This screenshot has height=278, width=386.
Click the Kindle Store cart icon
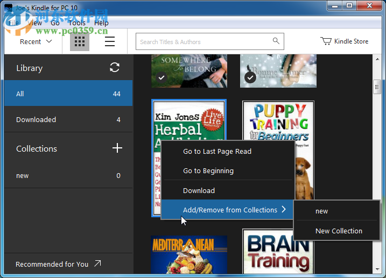click(326, 41)
